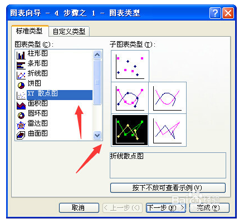This screenshot has height=219, width=244.
Task: Select the radar chart (雷达图) icon
Action: click(21, 126)
